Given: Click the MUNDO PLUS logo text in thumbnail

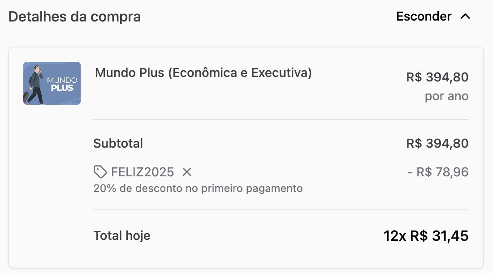Looking at the screenshot, I should (x=62, y=84).
